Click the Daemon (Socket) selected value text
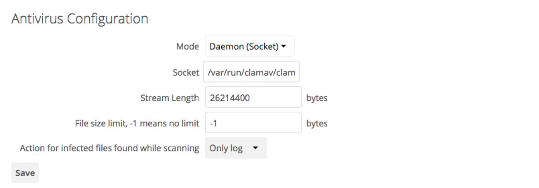539x188 pixels. [x=243, y=47]
